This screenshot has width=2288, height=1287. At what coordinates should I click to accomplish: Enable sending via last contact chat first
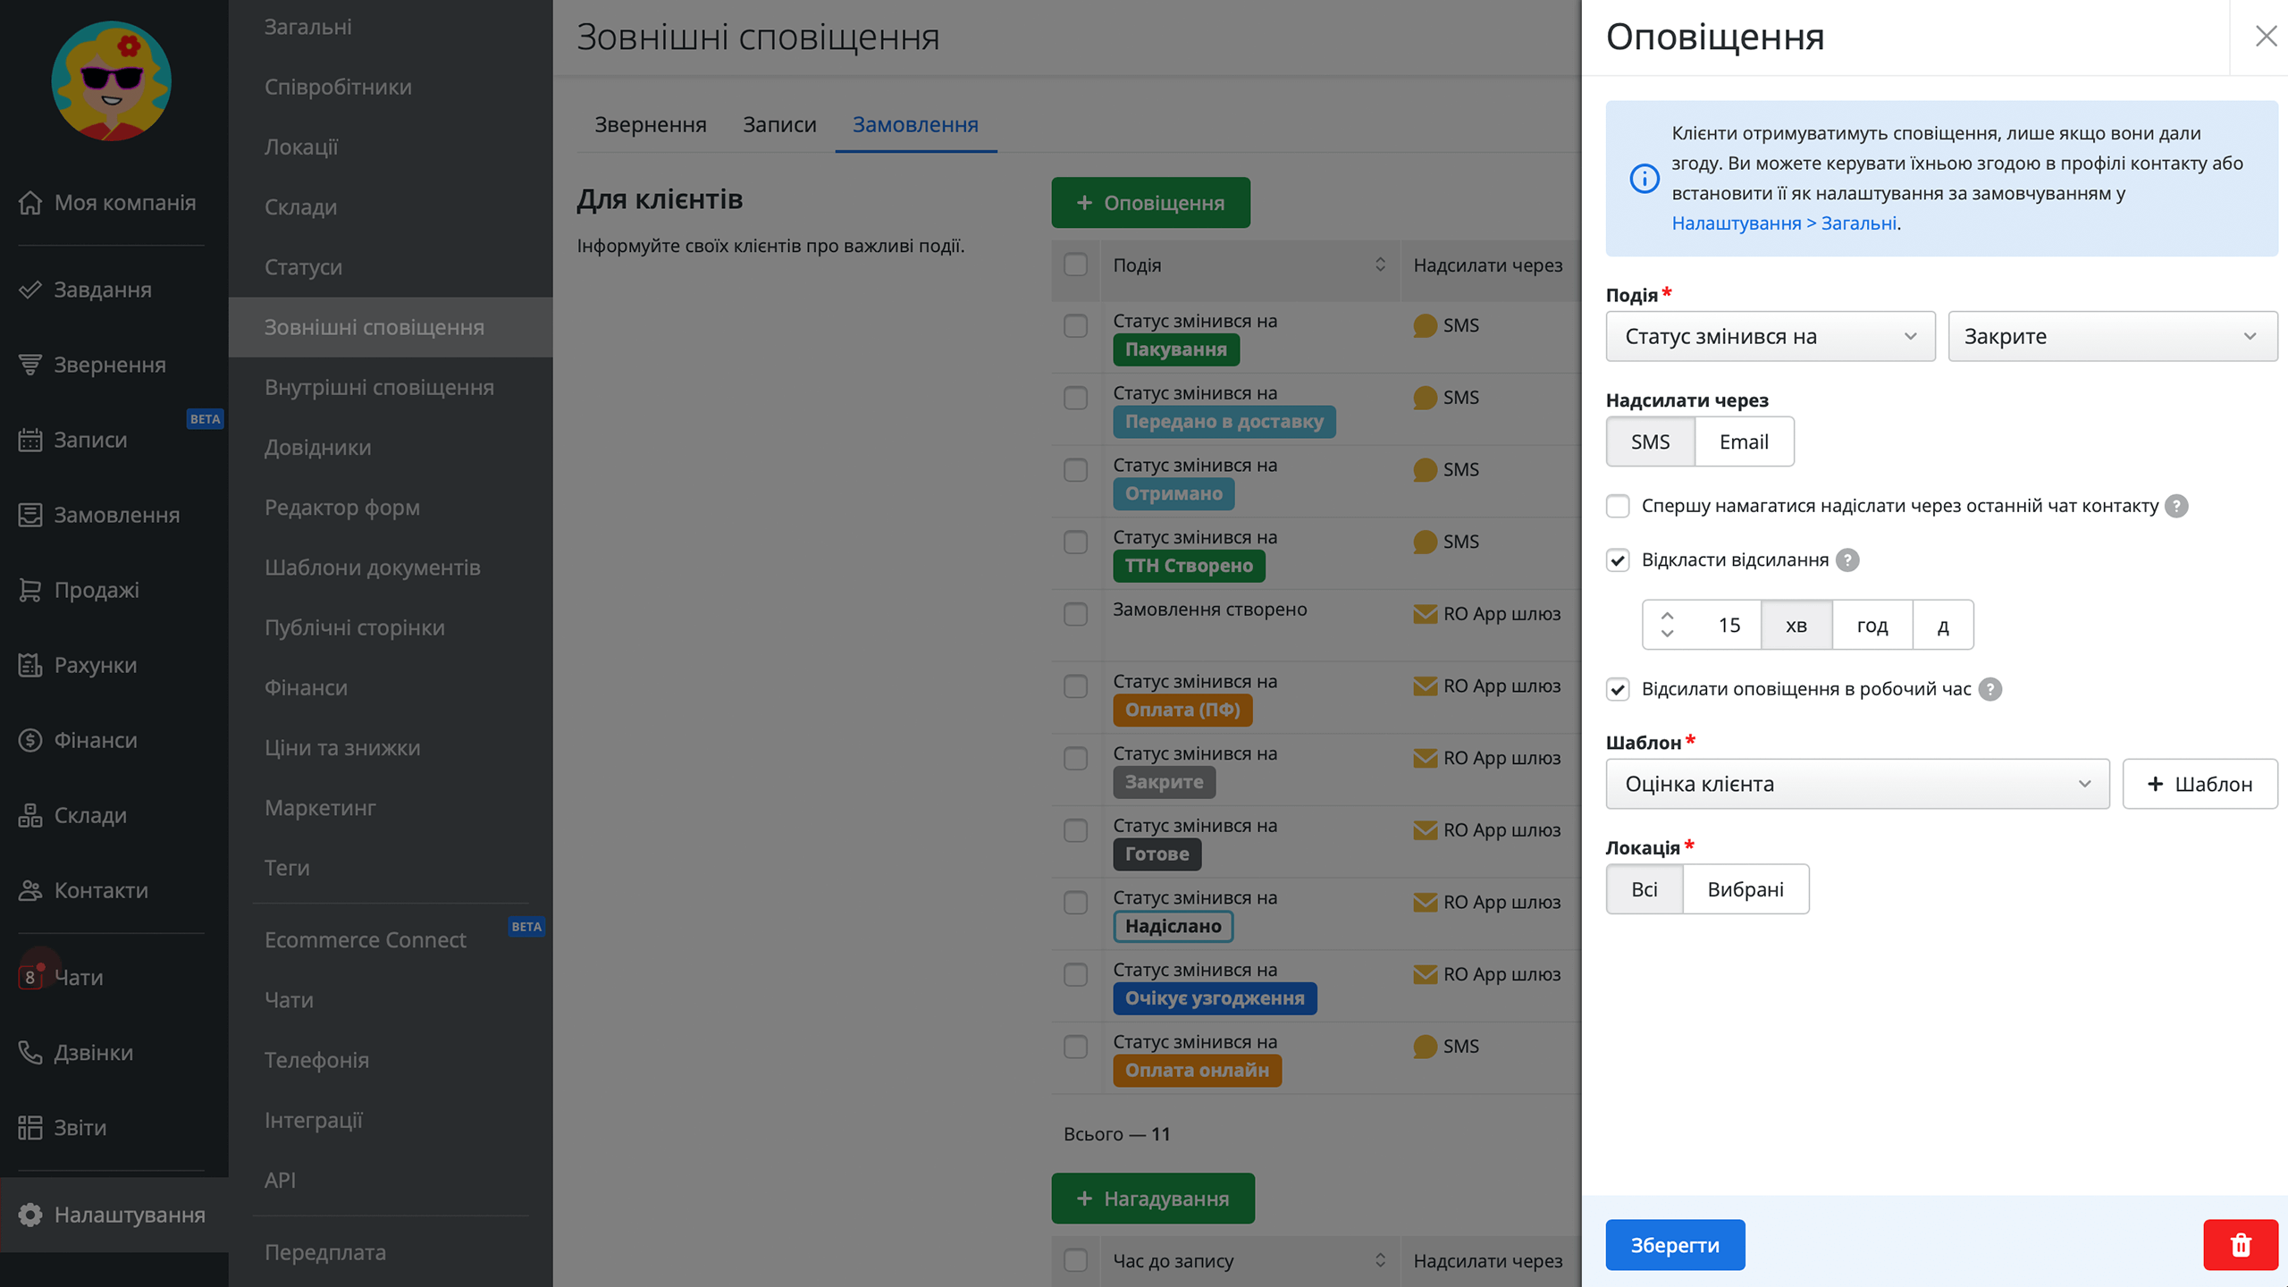click(x=1618, y=506)
